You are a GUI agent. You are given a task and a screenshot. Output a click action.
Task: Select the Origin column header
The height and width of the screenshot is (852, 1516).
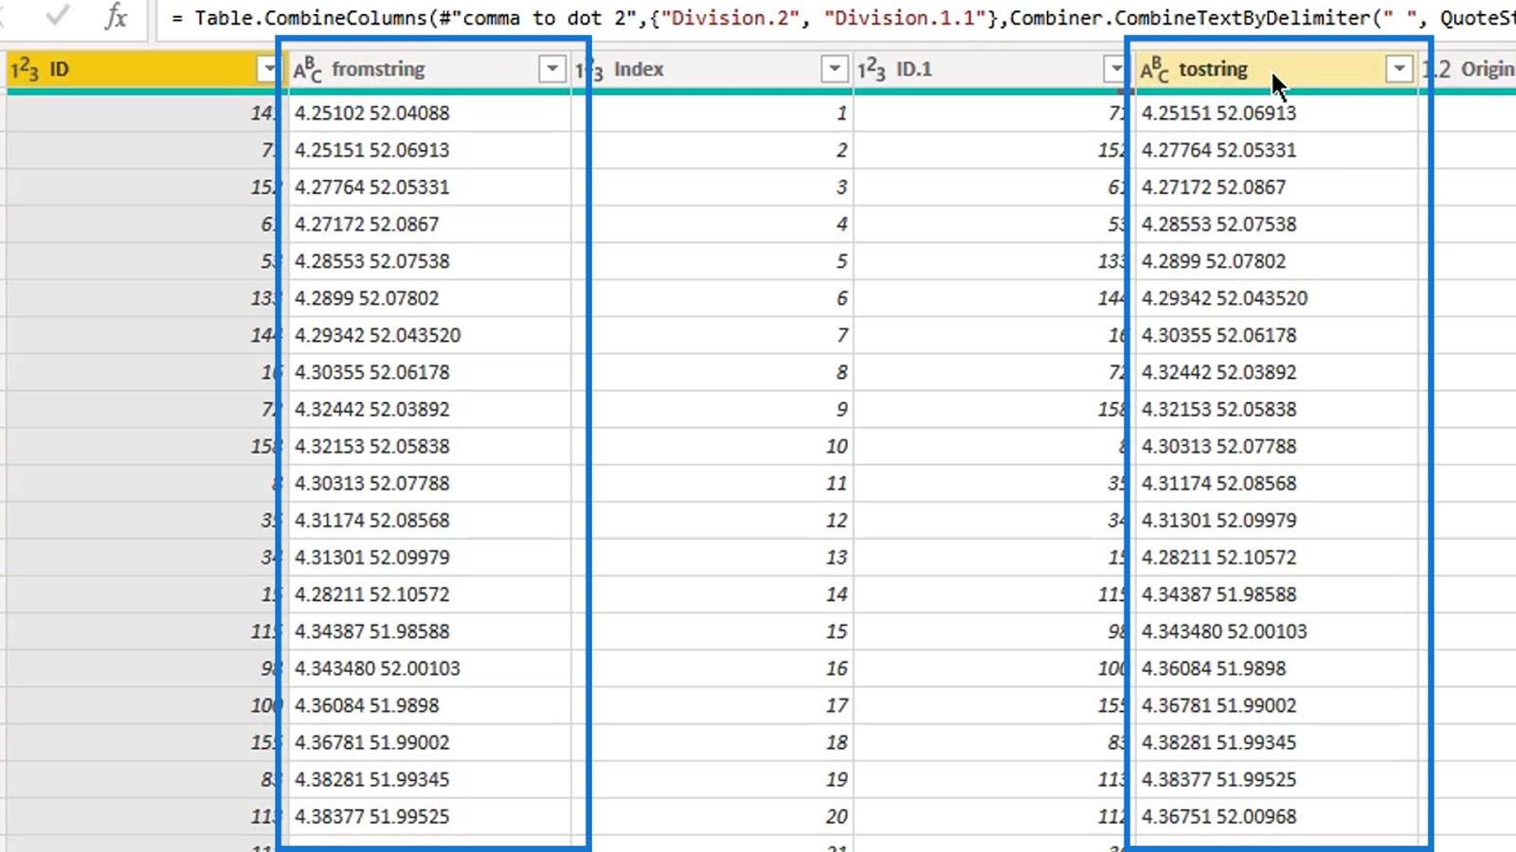[x=1468, y=69]
